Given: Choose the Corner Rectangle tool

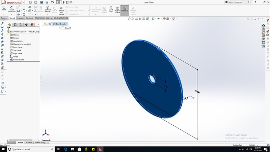Looking at the screenshot, I should click(19, 11).
